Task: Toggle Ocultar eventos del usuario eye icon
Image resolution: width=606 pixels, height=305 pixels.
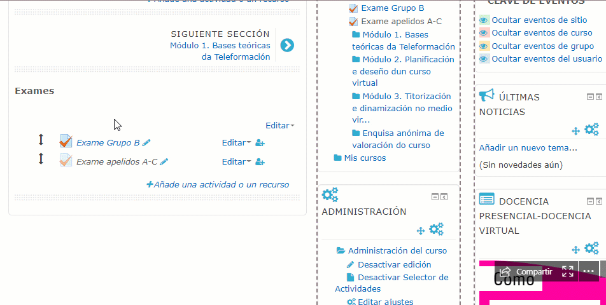Action: click(484, 59)
